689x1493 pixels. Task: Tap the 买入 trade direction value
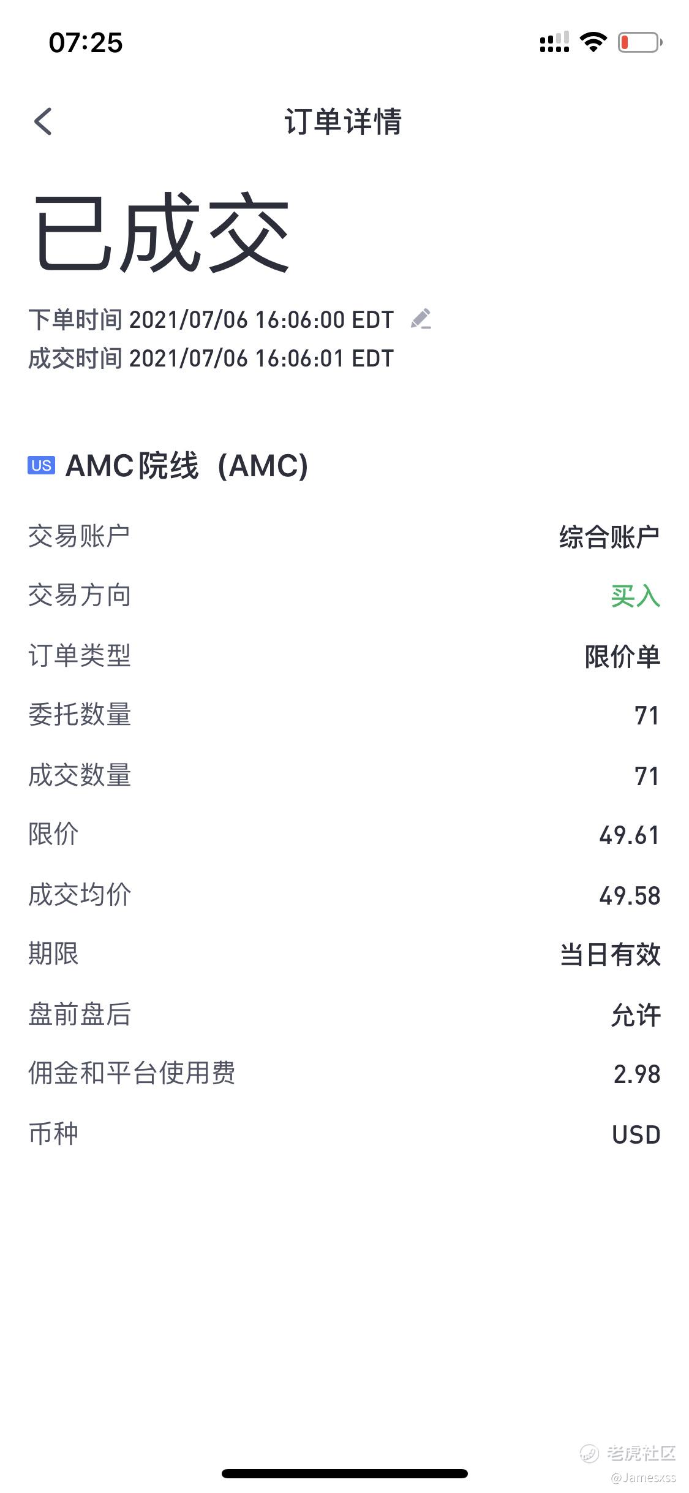pos(636,596)
